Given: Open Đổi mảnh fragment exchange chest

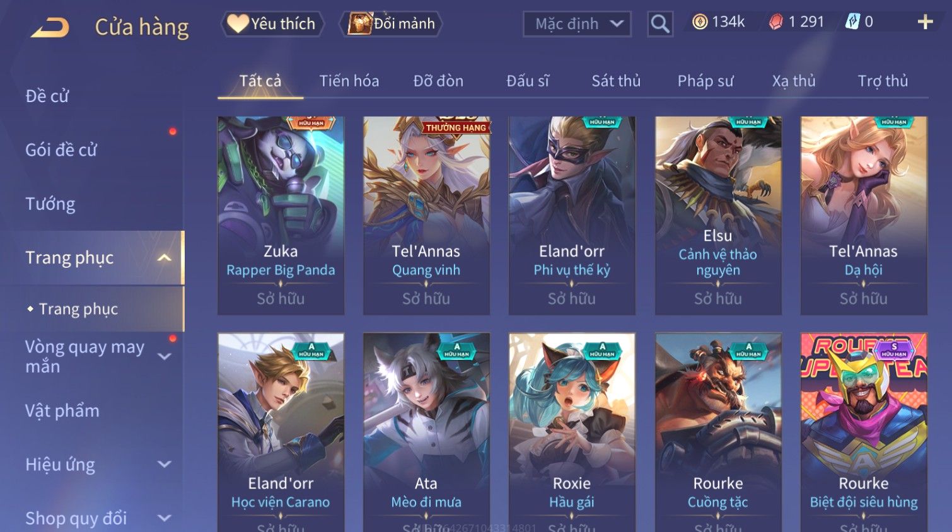Looking at the screenshot, I should tap(390, 24).
